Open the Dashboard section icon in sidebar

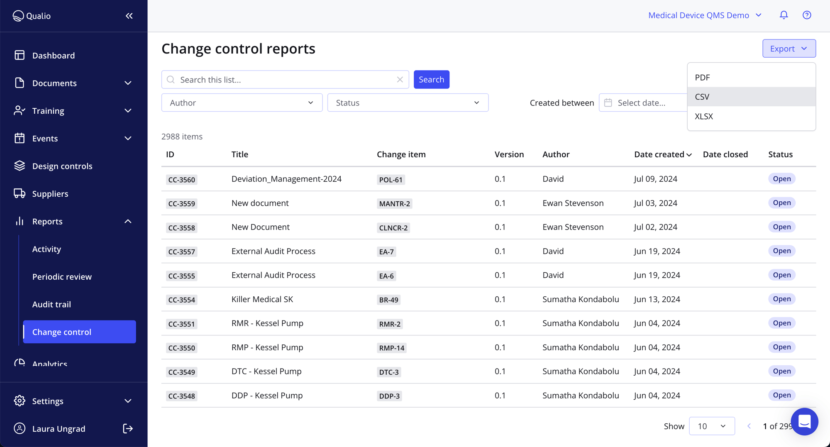coord(20,55)
